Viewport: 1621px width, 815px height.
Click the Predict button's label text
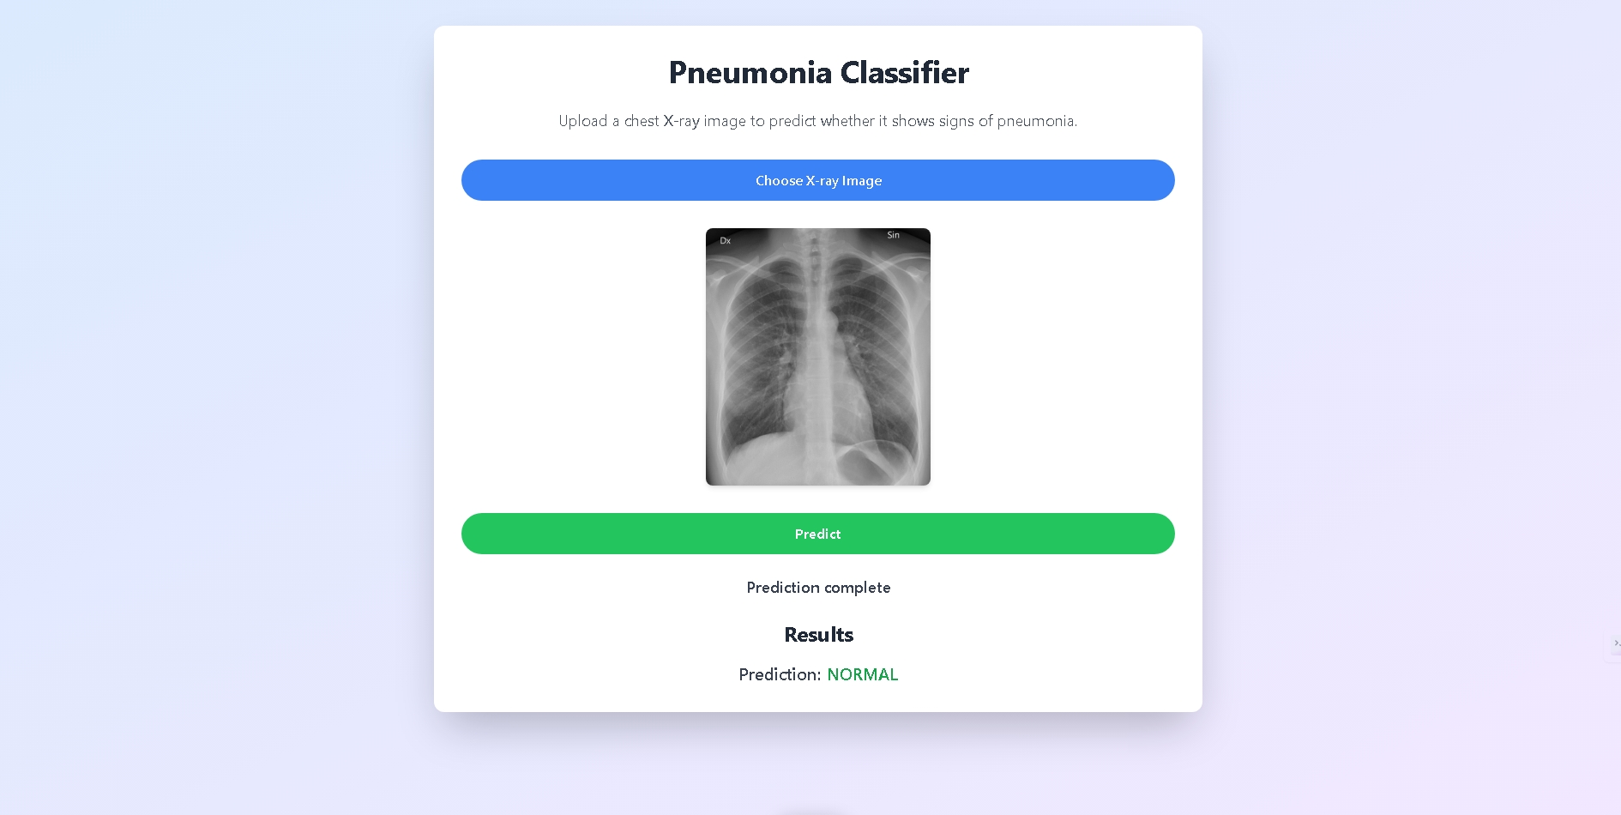[817, 534]
